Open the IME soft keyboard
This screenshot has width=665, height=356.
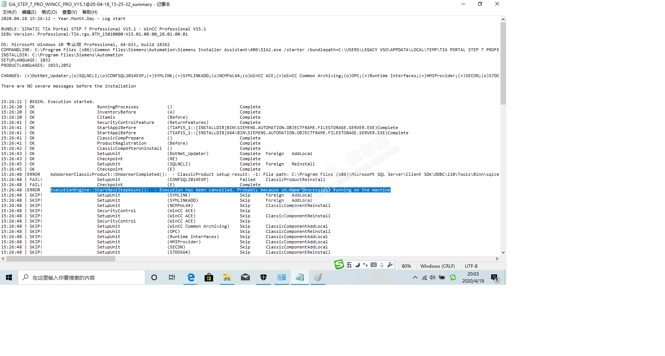coord(374,265)
